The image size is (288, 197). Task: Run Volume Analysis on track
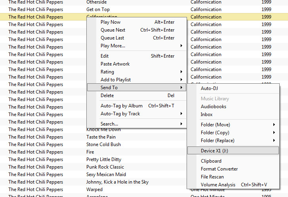(233, 184)
